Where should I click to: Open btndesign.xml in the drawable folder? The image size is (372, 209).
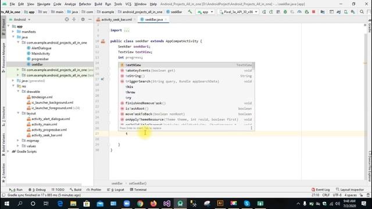click(x=42, y=97)
